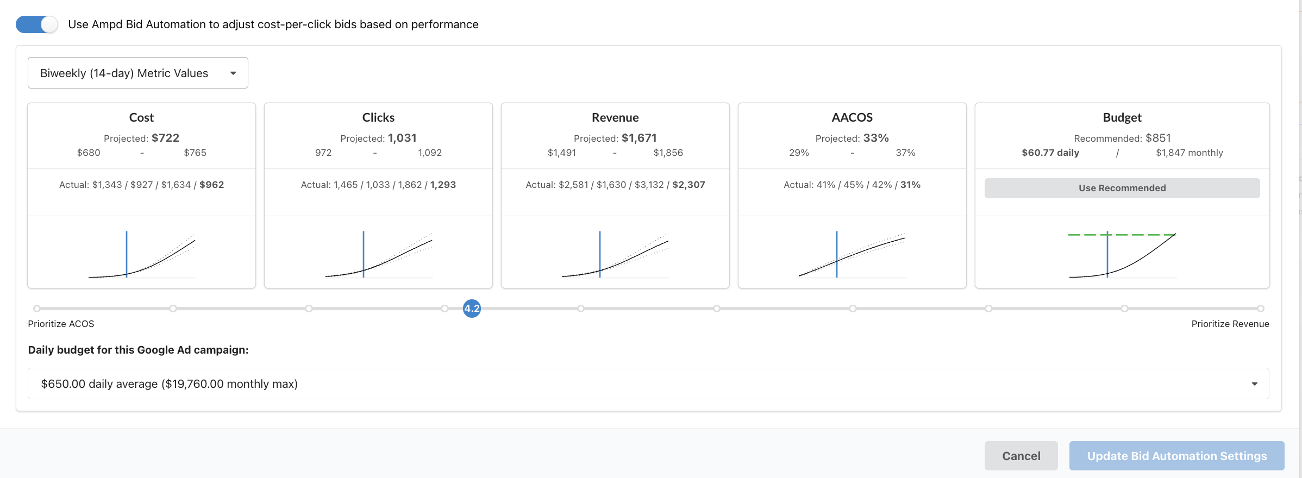Click the Budget chart with green dashed line
1302x478 pixels.
coord(1122,253)
